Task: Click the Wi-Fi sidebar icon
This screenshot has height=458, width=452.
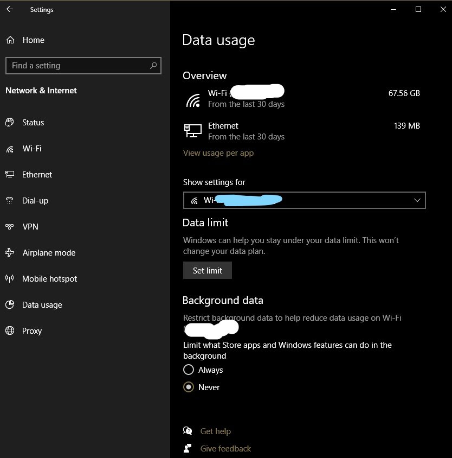Action: pos(10,149)
